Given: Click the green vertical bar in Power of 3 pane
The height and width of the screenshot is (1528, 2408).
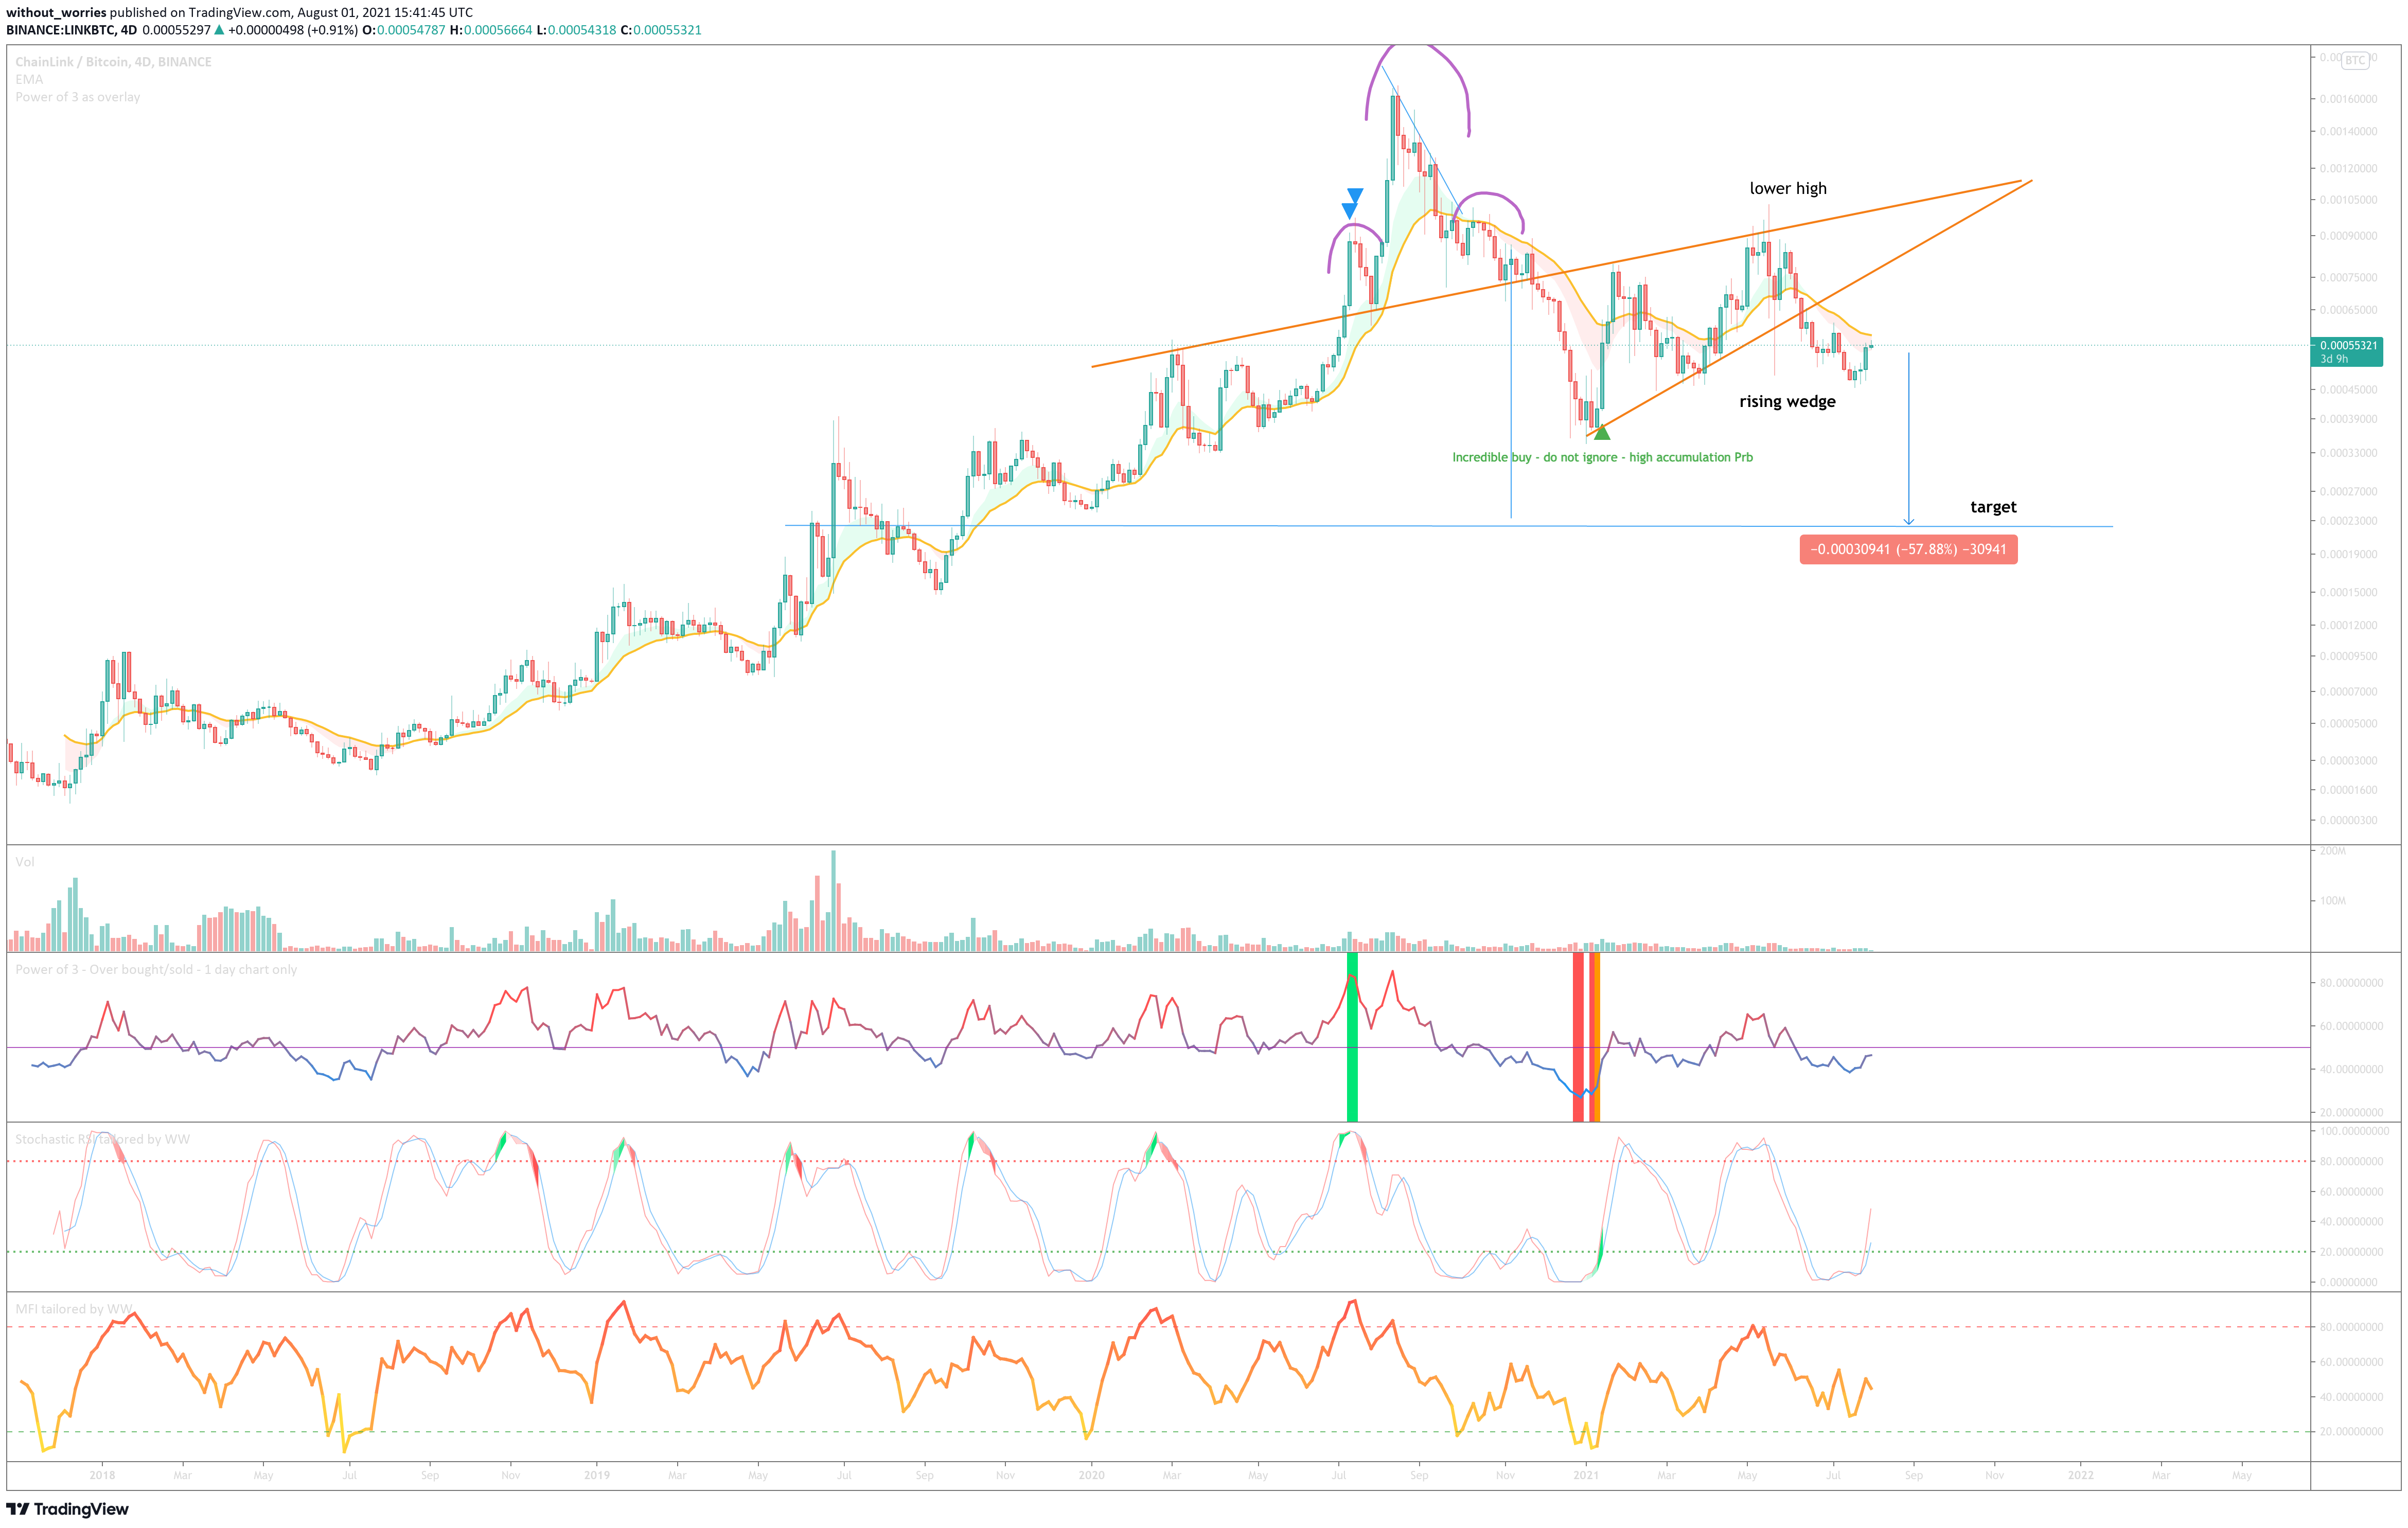Looking at the screenshot, I should (x=1352, y=1037).
